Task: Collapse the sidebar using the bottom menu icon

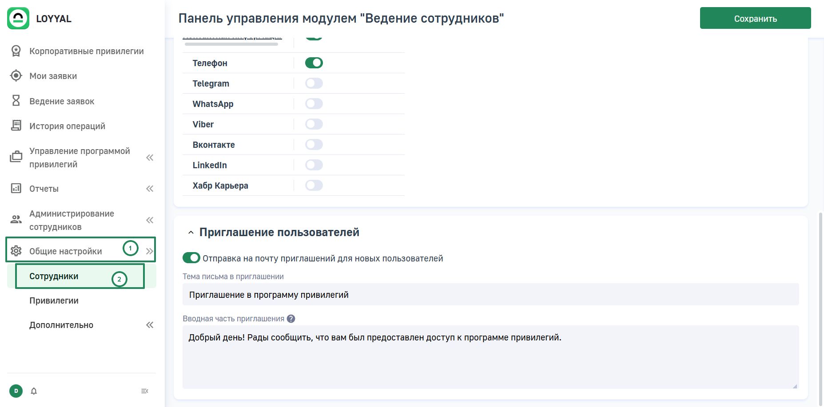Action: pos(144,391)
